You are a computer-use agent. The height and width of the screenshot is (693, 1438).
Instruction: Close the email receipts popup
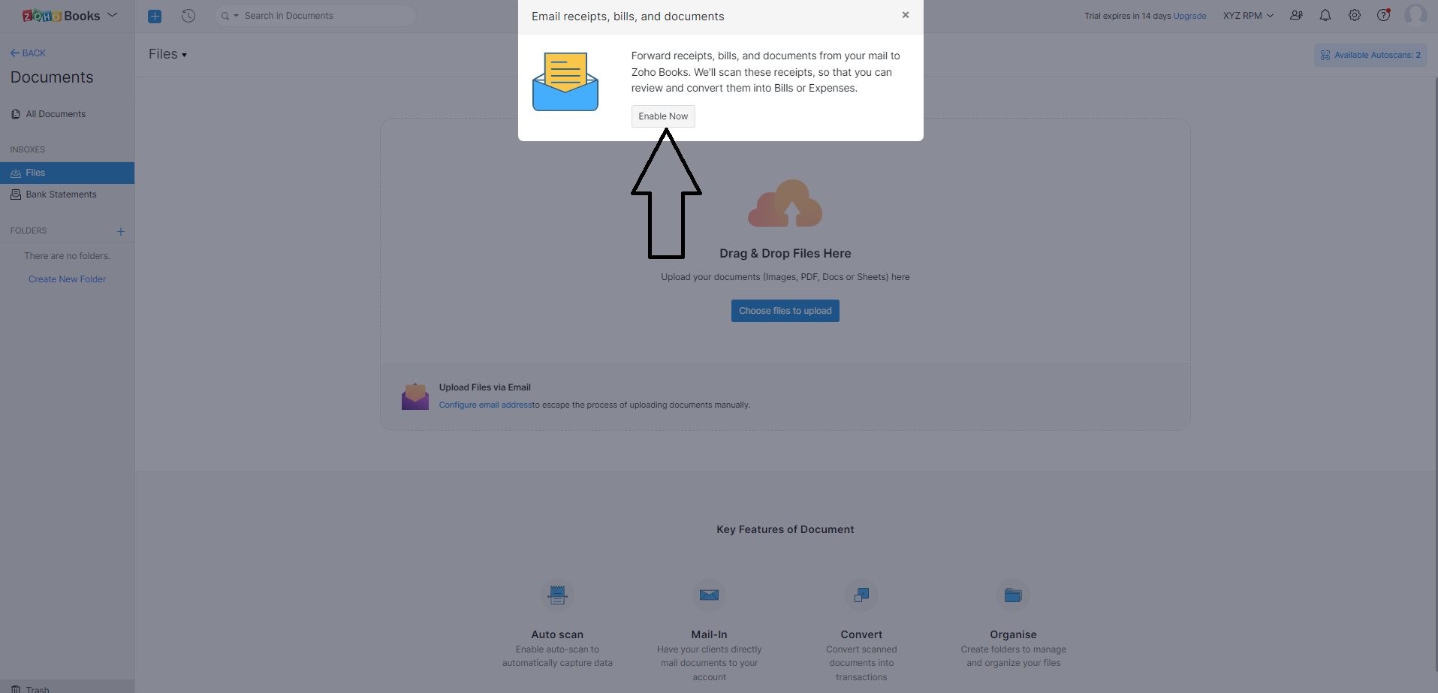(905, 15)
